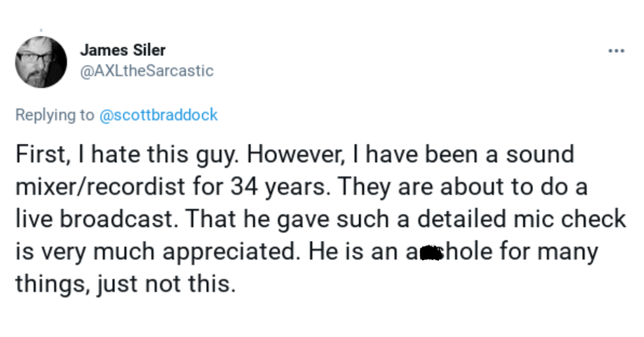The width and height of the screenshot is (644, 337).
Task: Open the @scottbraddock mention link
Action: coord(158,115)
